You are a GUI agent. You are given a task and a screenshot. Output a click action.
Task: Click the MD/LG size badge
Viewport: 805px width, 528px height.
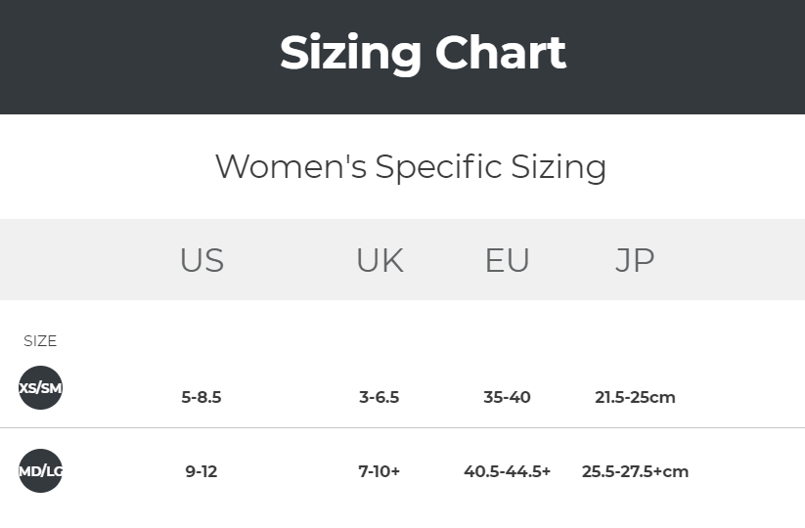click(40, 470)
